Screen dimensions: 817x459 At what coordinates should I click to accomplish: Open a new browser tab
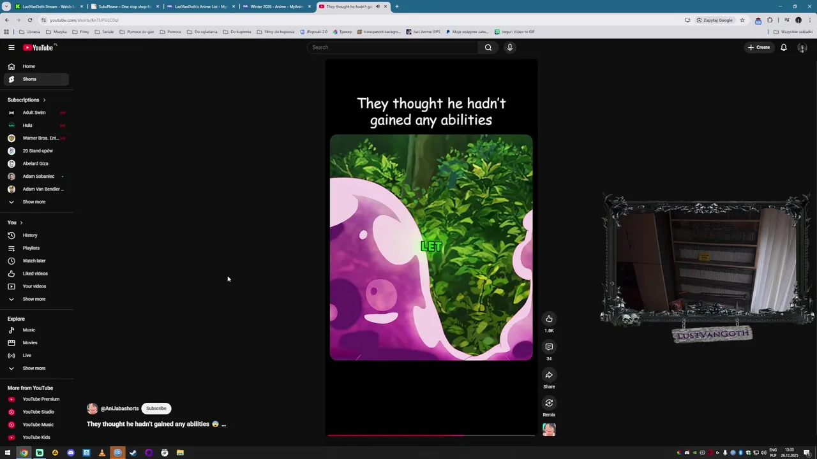(397, 6)
